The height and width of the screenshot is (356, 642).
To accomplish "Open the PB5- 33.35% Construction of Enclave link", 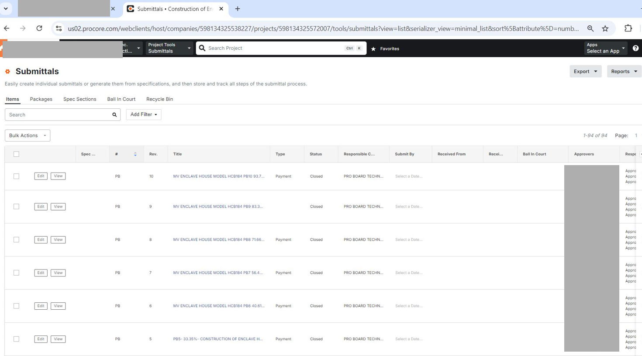I will pyautogui.click(x=218, y=339).
